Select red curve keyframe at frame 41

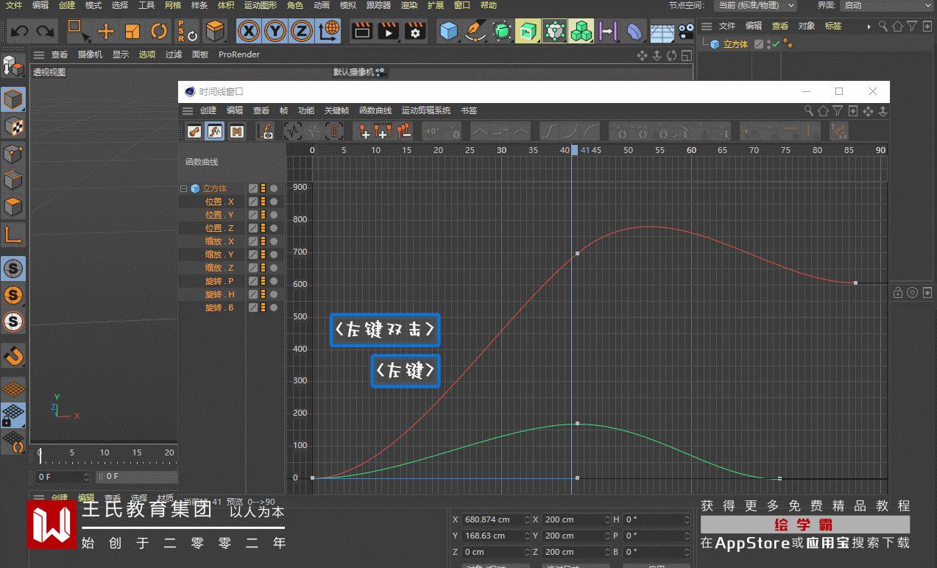click(577, 254)
